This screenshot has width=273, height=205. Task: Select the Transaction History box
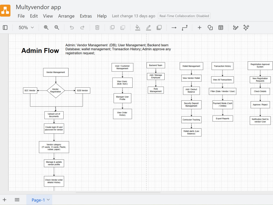[222, 66]
